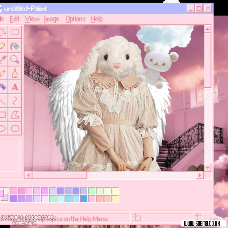Select the Pick Color eyedropper tool
Screen dimensions: 228x228
click(2, 59)
